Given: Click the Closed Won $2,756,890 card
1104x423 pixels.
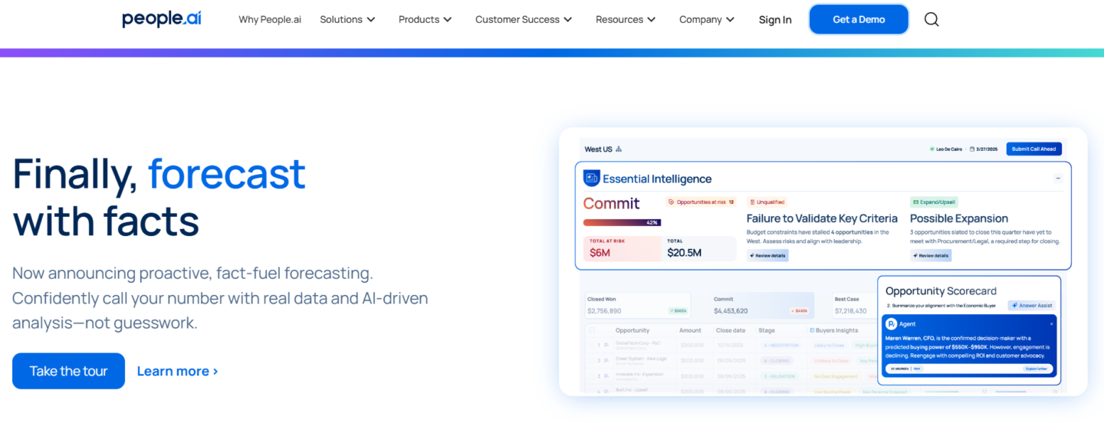Looking at the screenshot, I should tap(636, 306).
